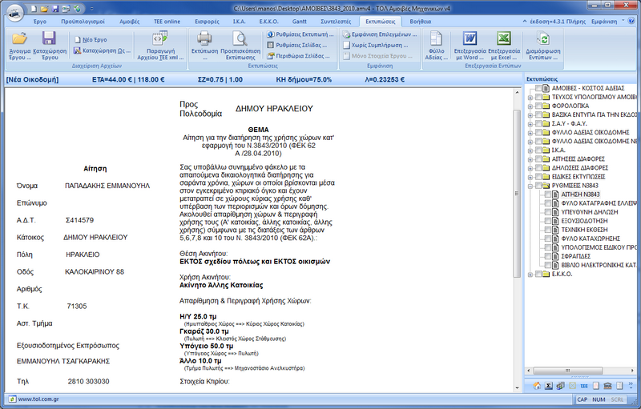Click Επεξεργασία με Word icon
The height and width of the screenshot is (409, 641).
[470, 40]
